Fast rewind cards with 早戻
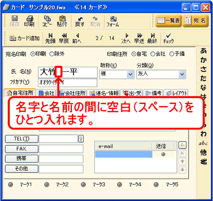Screen dimensions: 213x201 point(64,38)
